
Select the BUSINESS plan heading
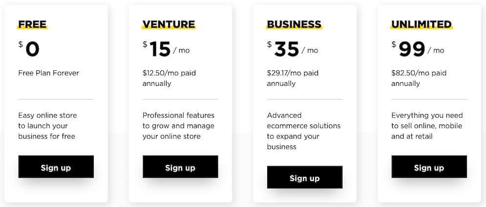point(294,24)
